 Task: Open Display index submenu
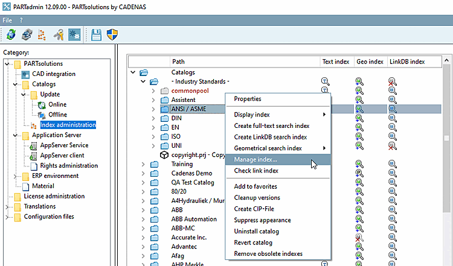pyautogui.click(x=278, y=115)
